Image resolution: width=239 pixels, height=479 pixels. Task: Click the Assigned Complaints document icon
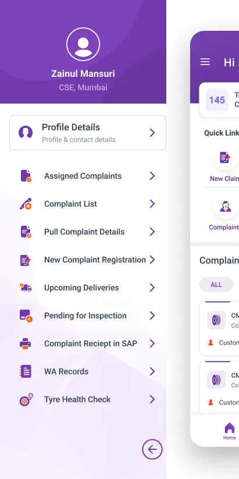pos(26,176)
